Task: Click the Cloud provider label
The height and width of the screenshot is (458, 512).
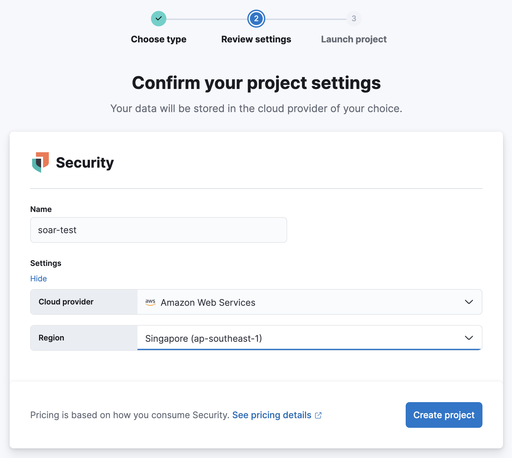Action: (66, 302)
